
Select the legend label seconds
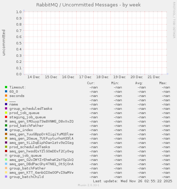(x=17, y=96)
